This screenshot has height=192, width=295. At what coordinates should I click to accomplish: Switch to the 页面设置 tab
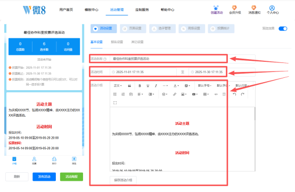(x=133, y=28)
